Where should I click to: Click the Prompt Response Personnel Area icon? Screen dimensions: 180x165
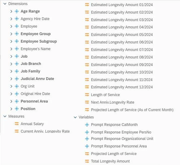[x=87, y=146]
